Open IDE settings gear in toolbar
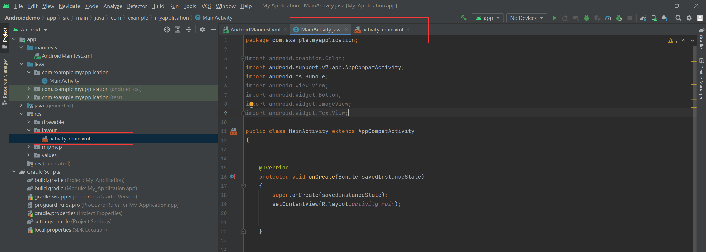 [x=689, y=18]
